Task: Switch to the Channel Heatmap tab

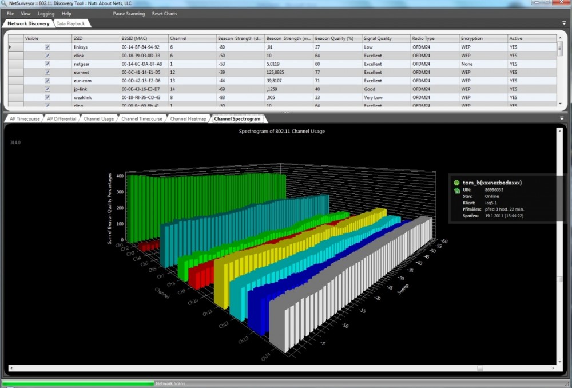Action: pyautogui.click(x=188, y=119)
